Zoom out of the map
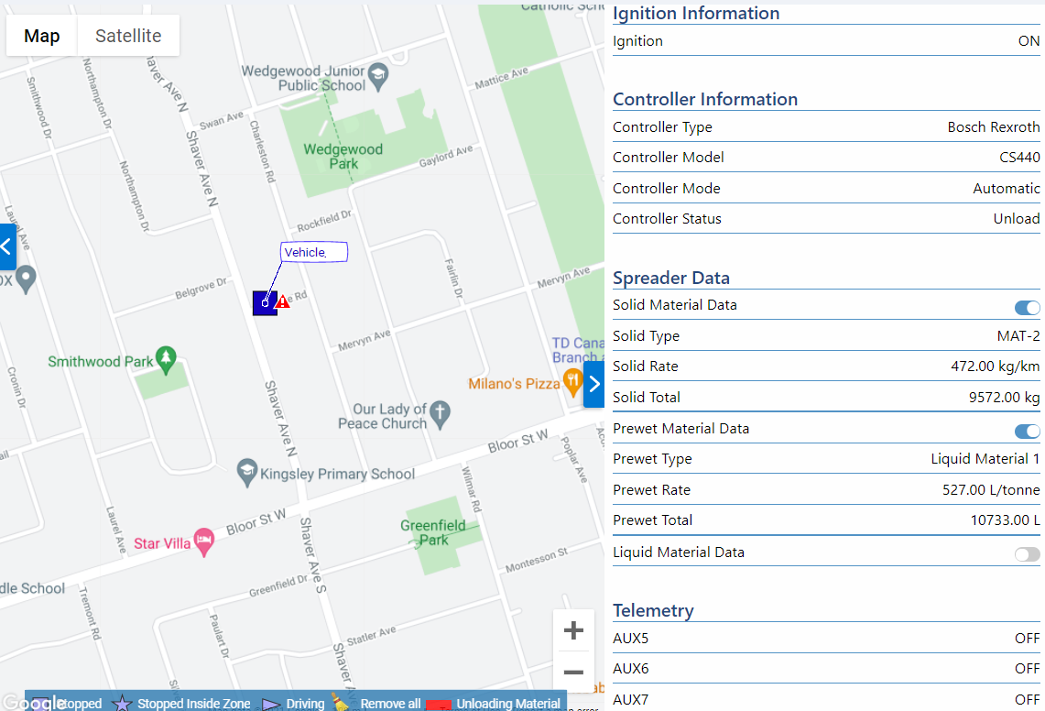Screen dimensions: 1045x711 pos(573,673)
